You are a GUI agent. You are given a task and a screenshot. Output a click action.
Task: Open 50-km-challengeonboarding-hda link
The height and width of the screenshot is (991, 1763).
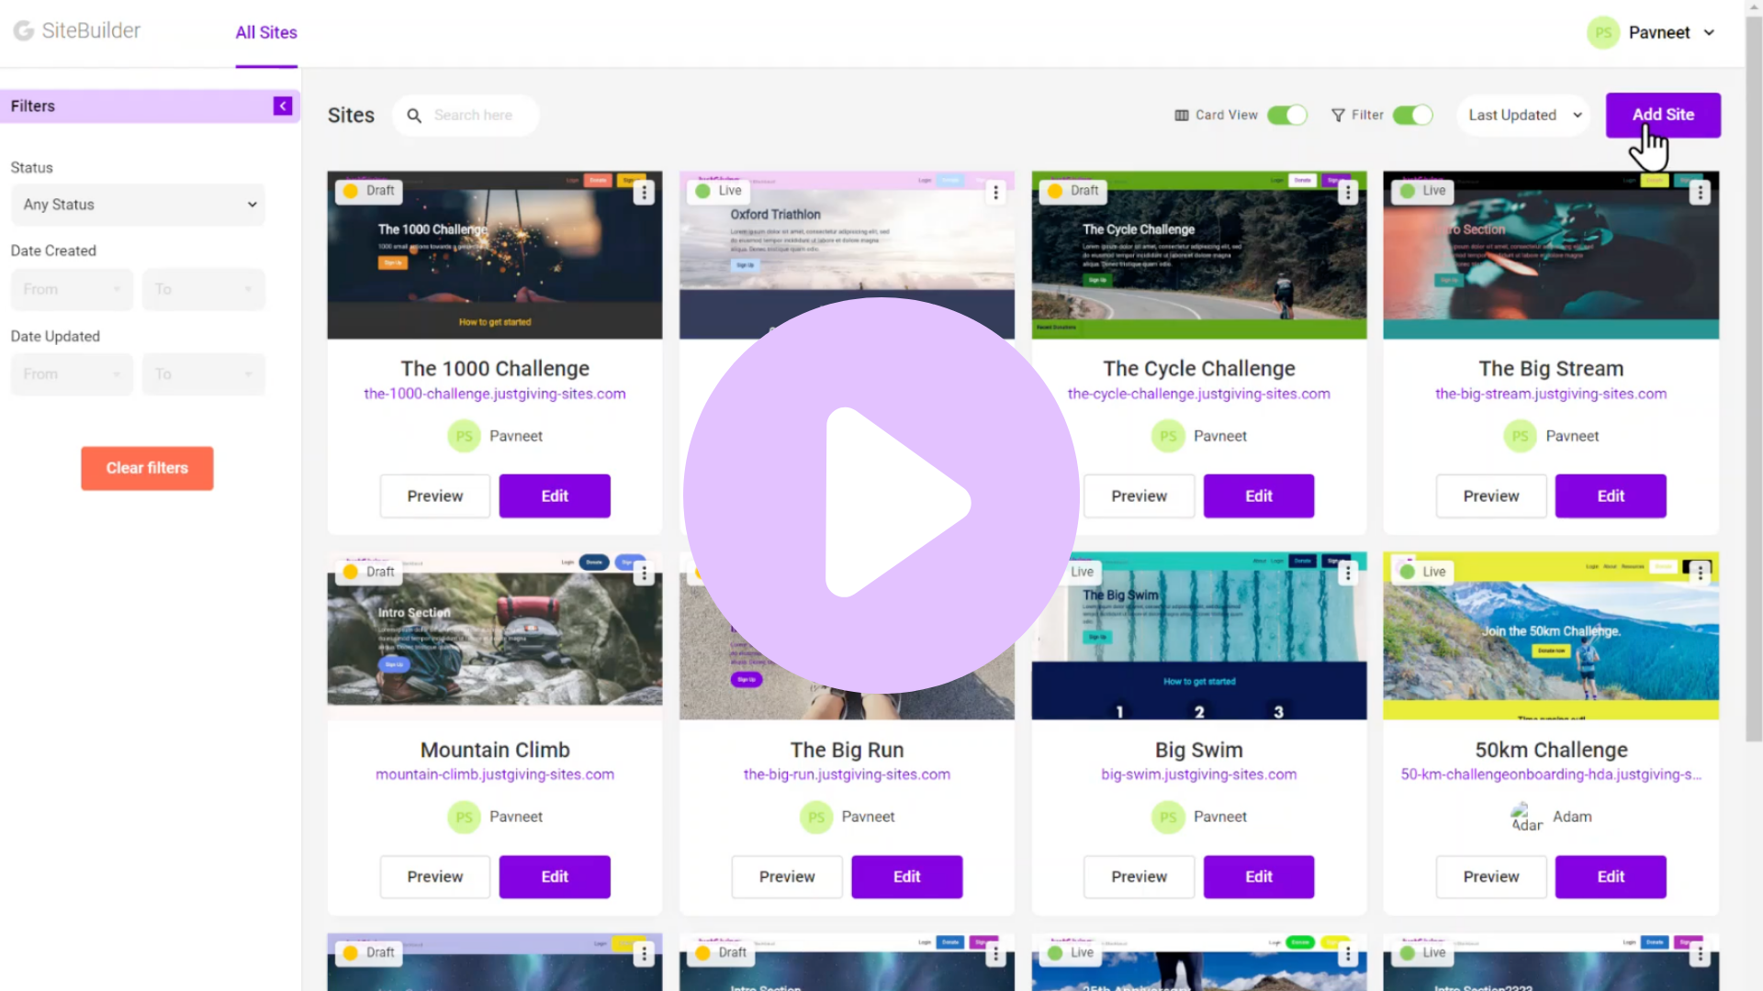click(1551, 774)
